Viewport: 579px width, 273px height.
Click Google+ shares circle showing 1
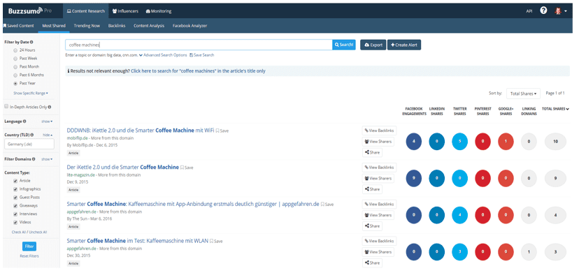tap(506, 142)
